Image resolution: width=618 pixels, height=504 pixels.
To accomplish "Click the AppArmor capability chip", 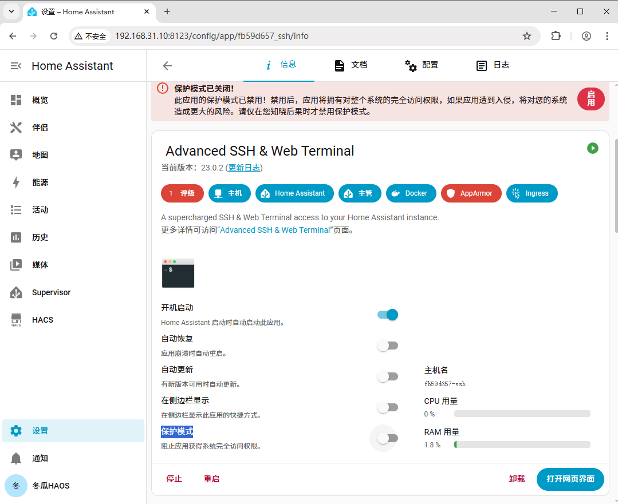I will pos(471,193).
